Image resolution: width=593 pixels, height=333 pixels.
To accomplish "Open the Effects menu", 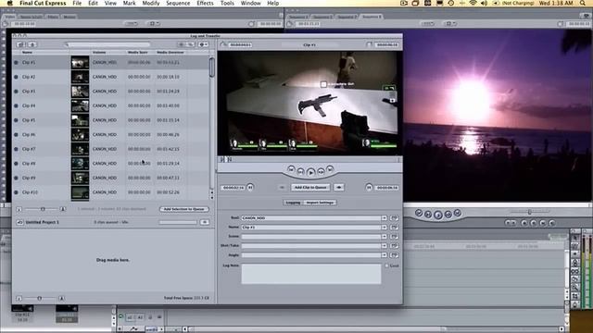I will click(205, 3).
